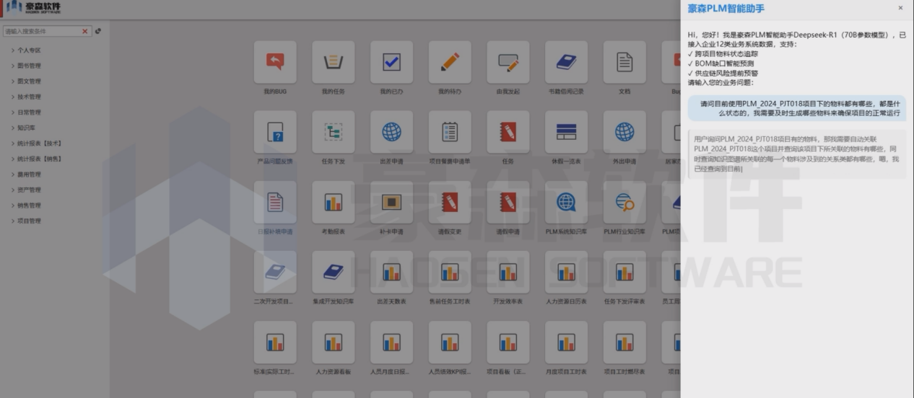Open 标准|实际工时 chart icon
The height and width of the screenshot is (398, 914).
(x=275, y=342)
